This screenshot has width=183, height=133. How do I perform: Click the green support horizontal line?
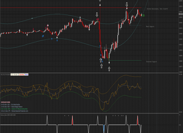pyautogui.click(x=125, y=61)
